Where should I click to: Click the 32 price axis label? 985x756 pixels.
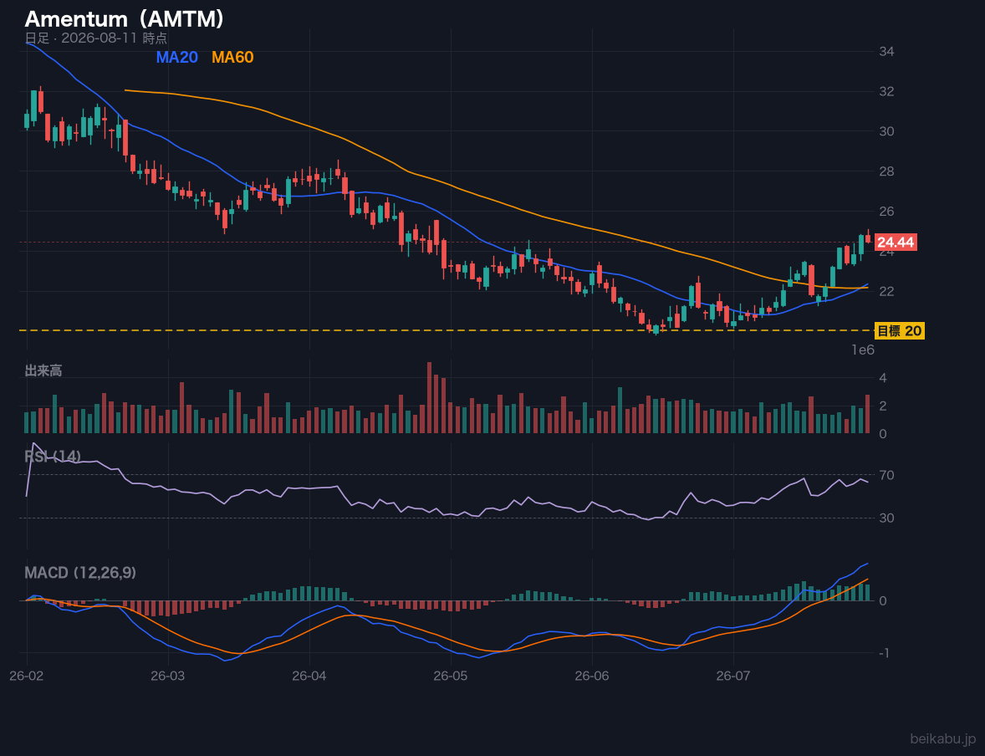[x=886, y=92]
